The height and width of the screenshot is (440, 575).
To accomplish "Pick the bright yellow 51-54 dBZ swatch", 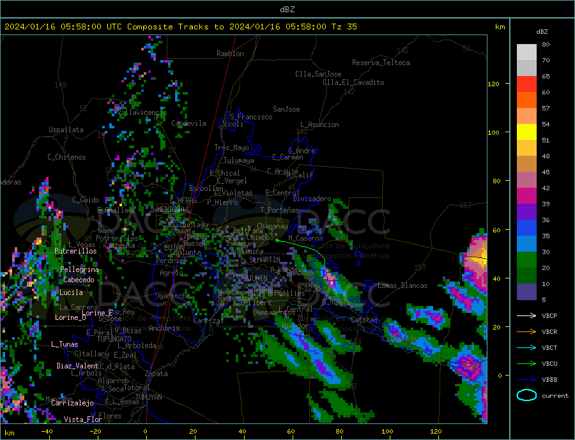I will tap(526, 132).
